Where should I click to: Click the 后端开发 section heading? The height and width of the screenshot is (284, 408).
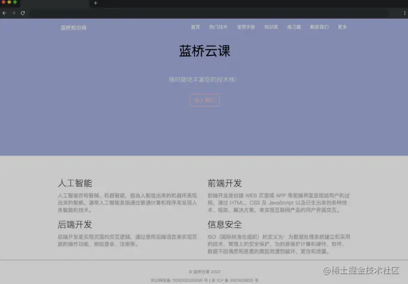pos(75,225)
